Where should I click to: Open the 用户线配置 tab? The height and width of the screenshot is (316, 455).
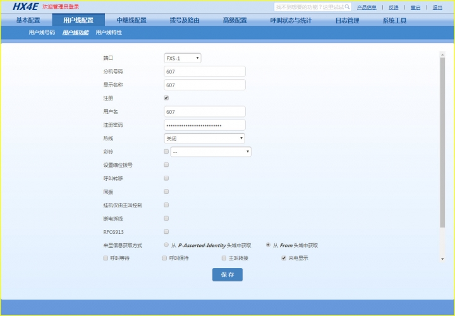point(78,20)
